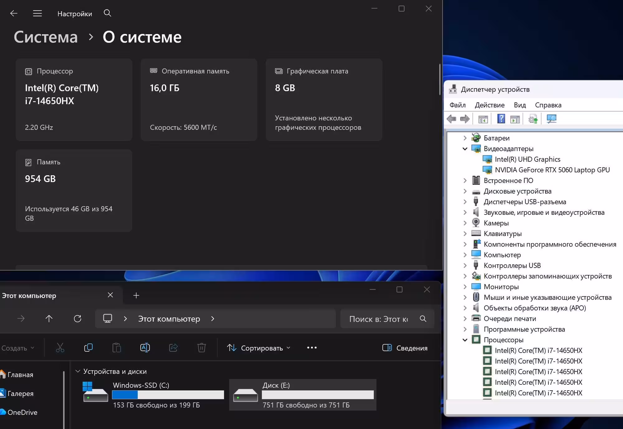
Task: Click Device Manager back arrow toolbar icon
Action: click(451, 119)
